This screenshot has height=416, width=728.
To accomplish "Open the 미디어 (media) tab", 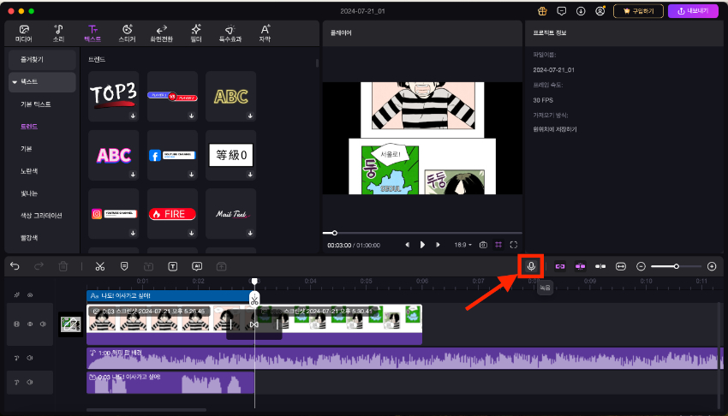I will coord(24,33).
